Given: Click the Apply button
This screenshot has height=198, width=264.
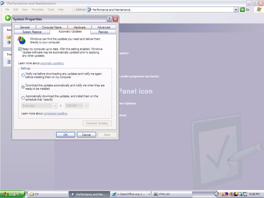Looking at the screenshot, I should (x=107, y=135).
